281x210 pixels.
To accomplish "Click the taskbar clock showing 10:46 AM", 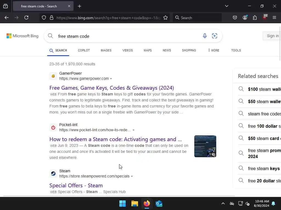I will coord(262,203).
